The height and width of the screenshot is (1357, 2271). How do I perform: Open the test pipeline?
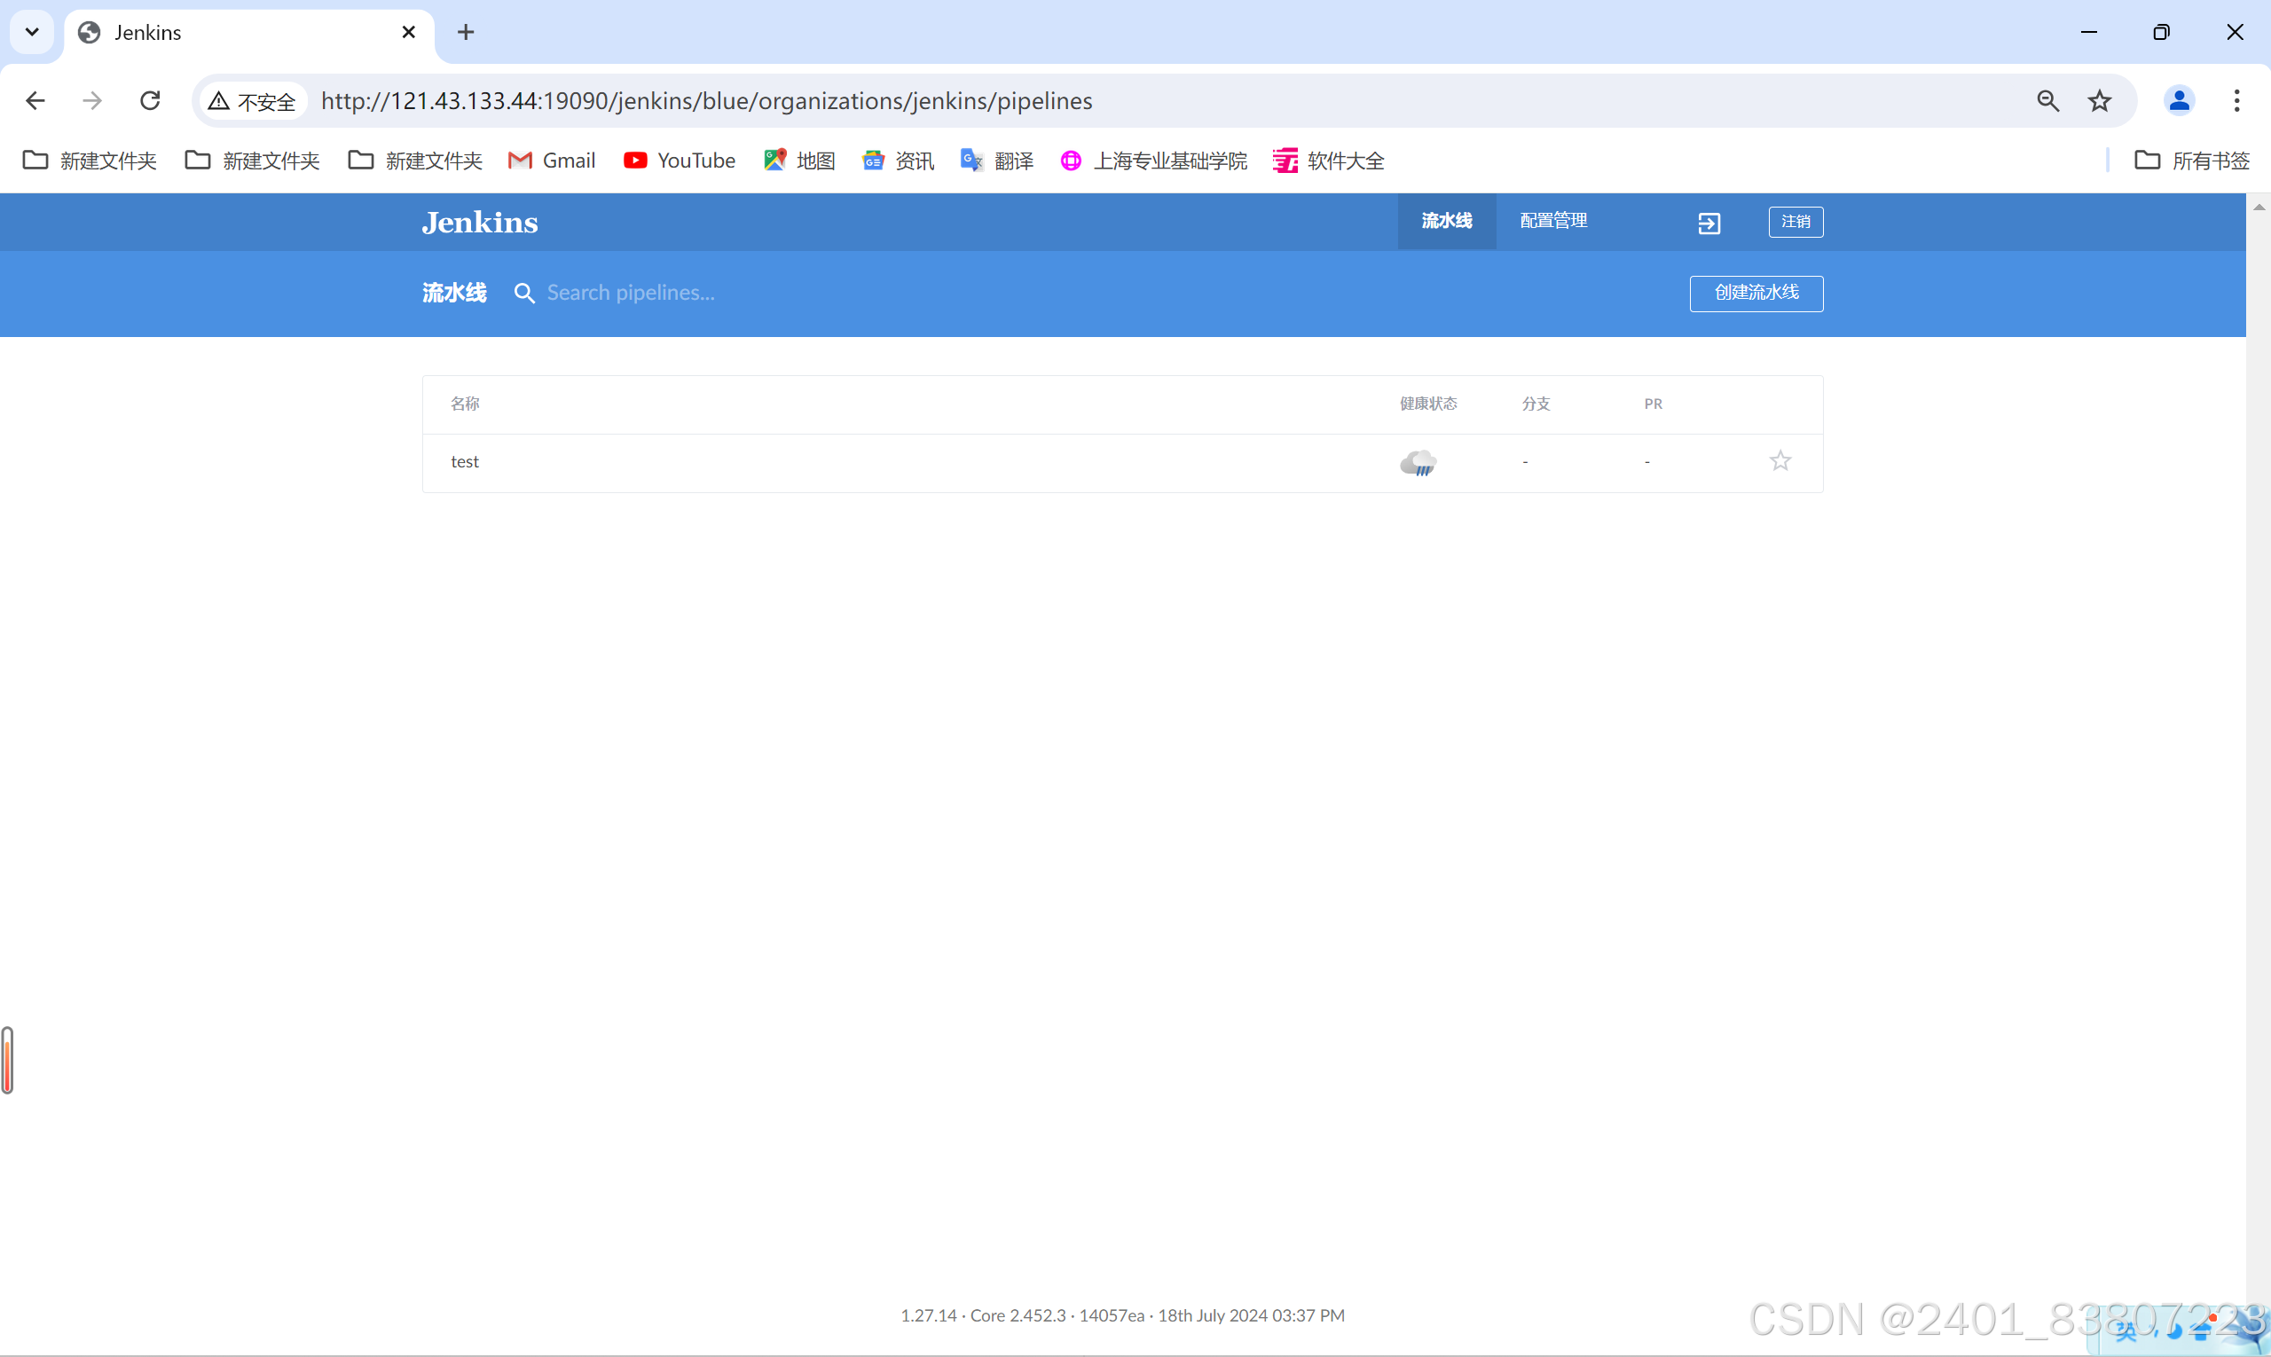click(x=465, y=461)
